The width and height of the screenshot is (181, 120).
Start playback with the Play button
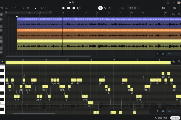click(64, 8)
